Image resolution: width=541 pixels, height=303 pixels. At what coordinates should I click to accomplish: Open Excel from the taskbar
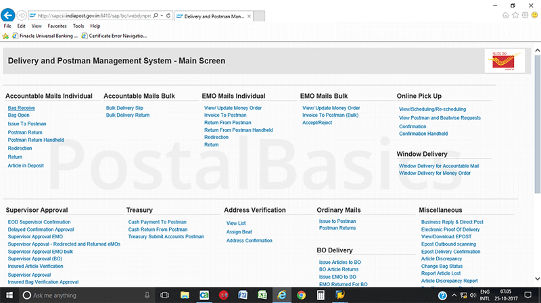tap(262, 295)
